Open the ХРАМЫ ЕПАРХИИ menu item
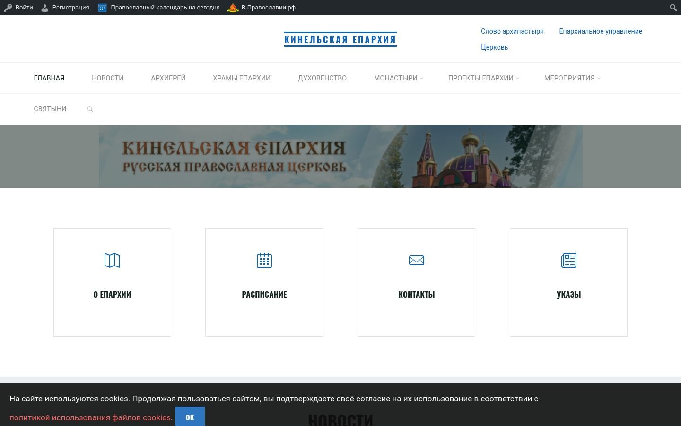This screenshot has width=681, height=426. click(x=242, y=78)
